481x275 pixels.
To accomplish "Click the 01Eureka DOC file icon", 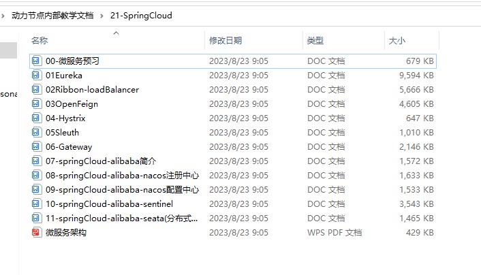I will point(36,75).
